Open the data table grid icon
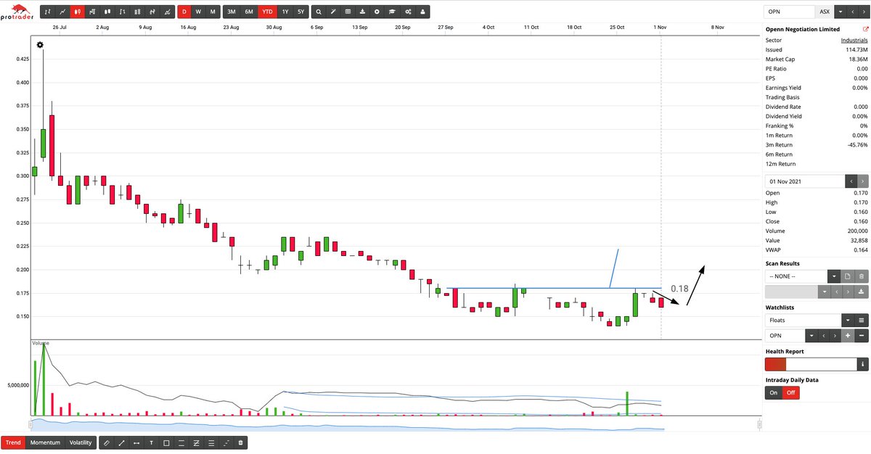The width and height of the screenshot is (871, 454). pos(348,12)
